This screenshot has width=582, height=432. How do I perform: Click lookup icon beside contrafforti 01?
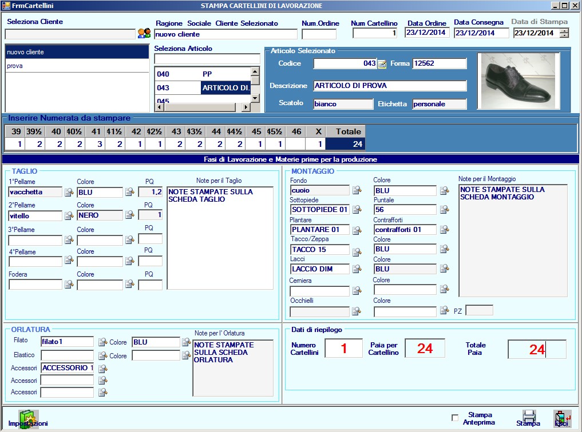coord(444,229)
